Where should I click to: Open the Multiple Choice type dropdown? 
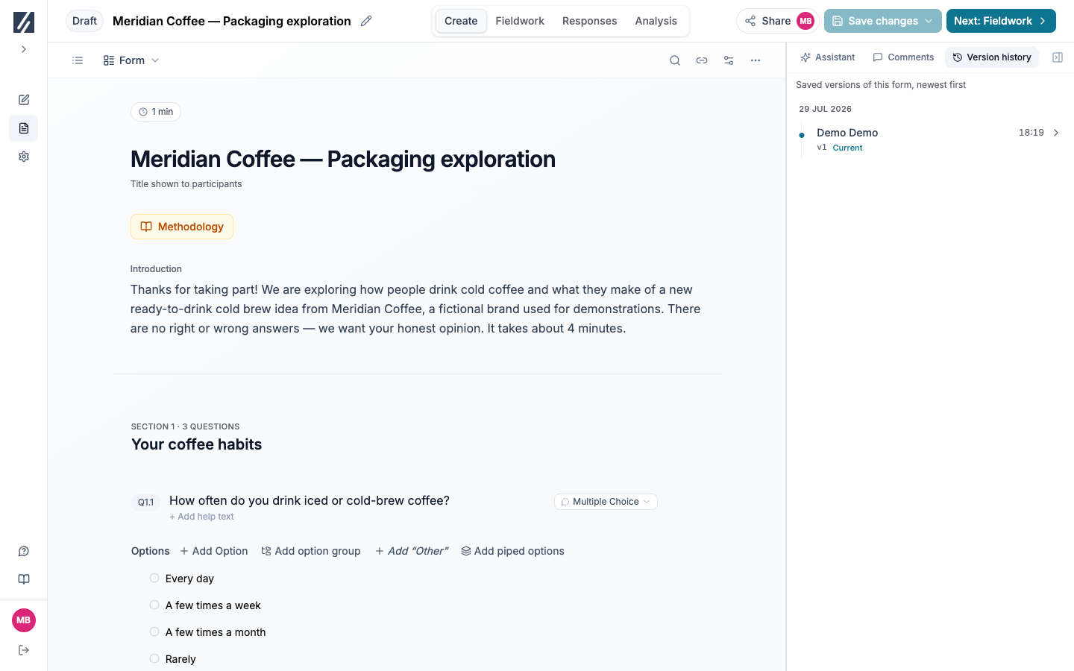pyautogui.click(x=606, y=502)
